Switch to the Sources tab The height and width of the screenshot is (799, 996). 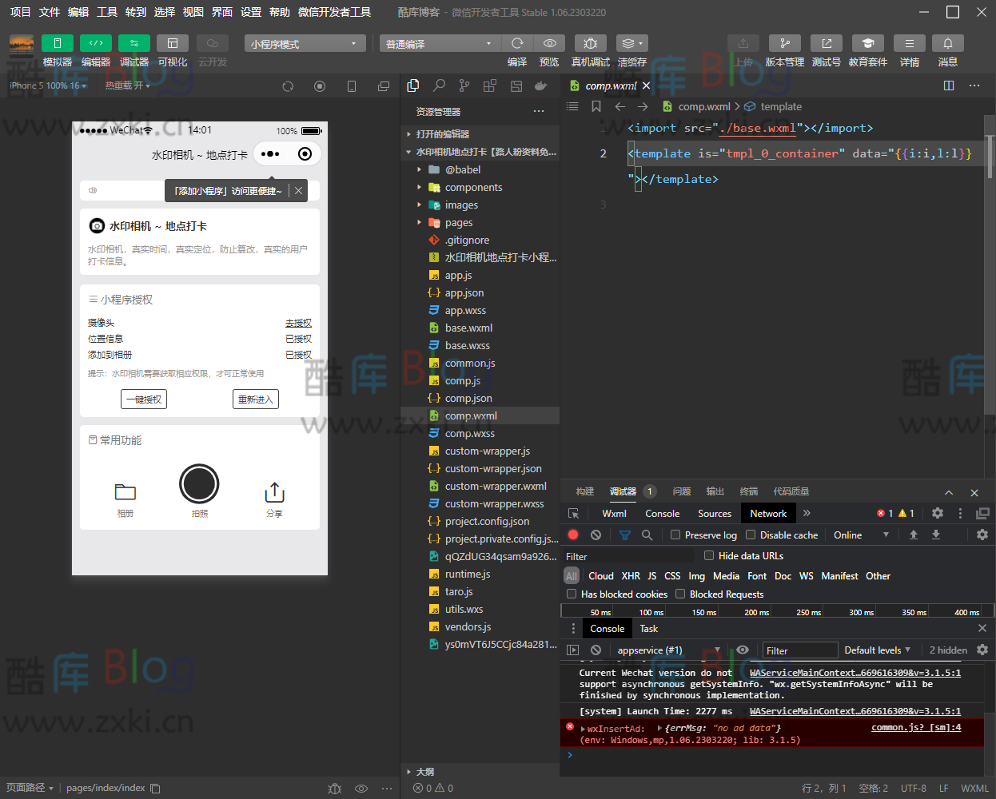click(714, 514)
